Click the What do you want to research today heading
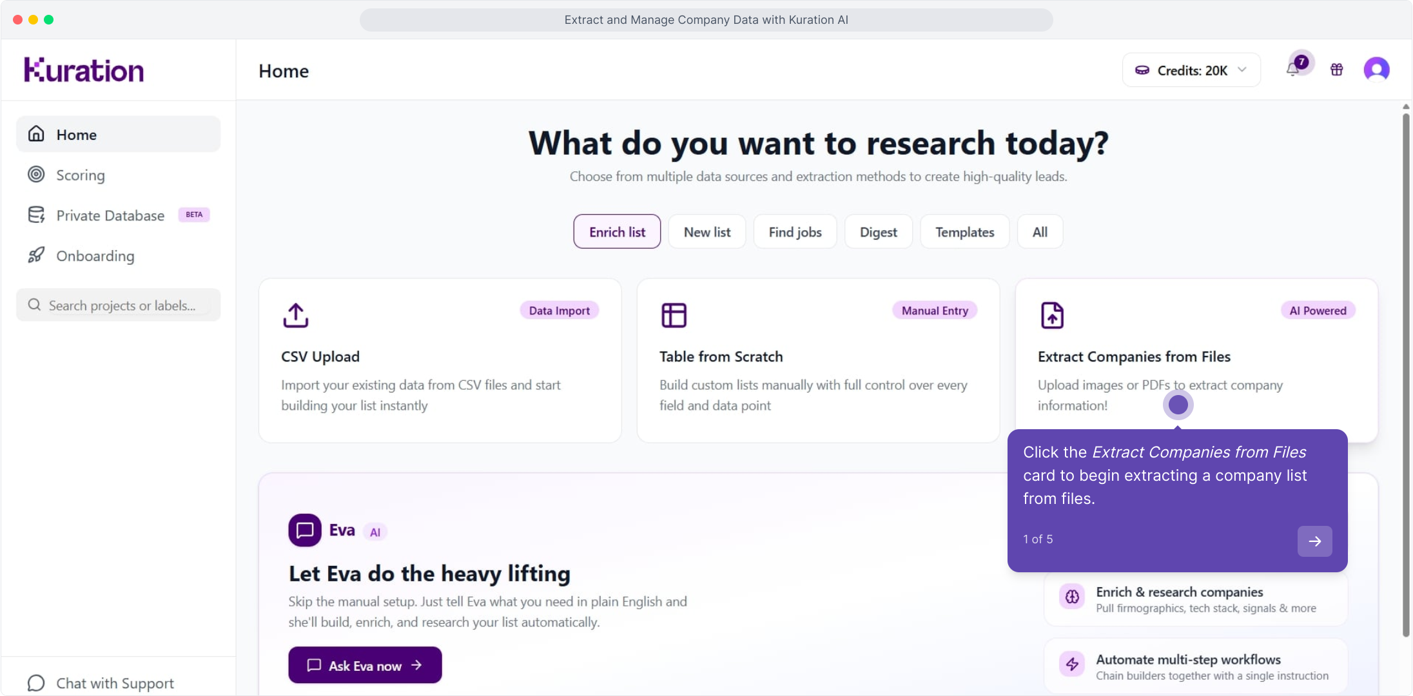This screenshot has width=1413, height=696. point(819,142)
